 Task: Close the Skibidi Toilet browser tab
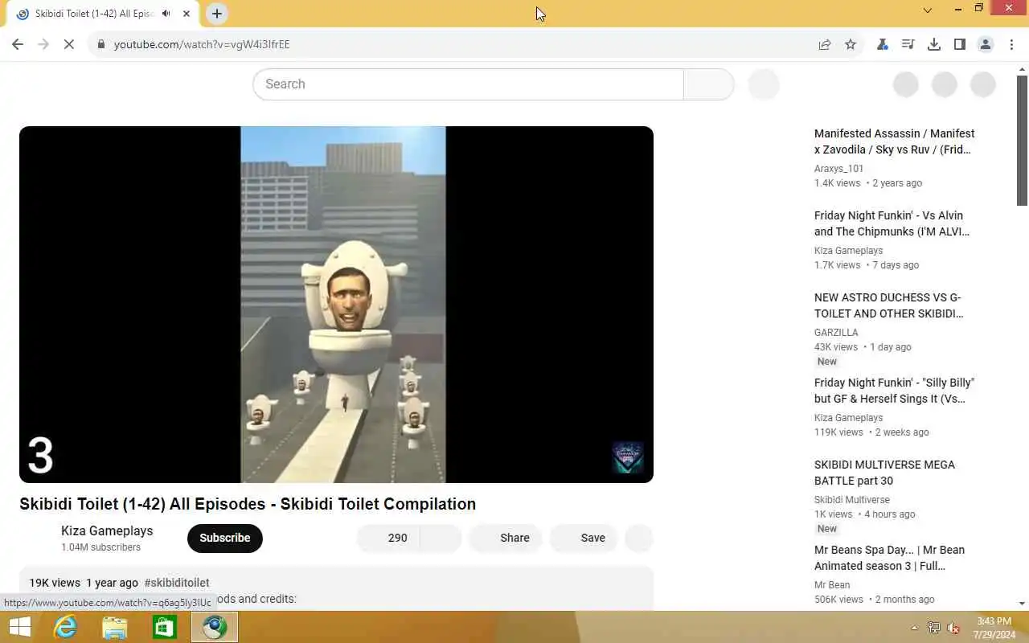click(x=187, y=14)
